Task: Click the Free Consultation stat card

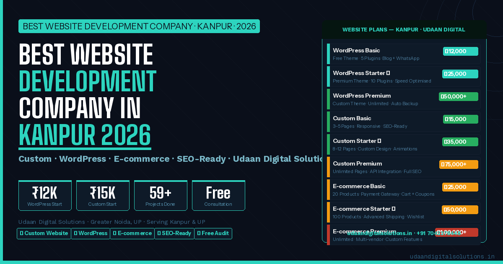Action: click(x=218, y=195)
